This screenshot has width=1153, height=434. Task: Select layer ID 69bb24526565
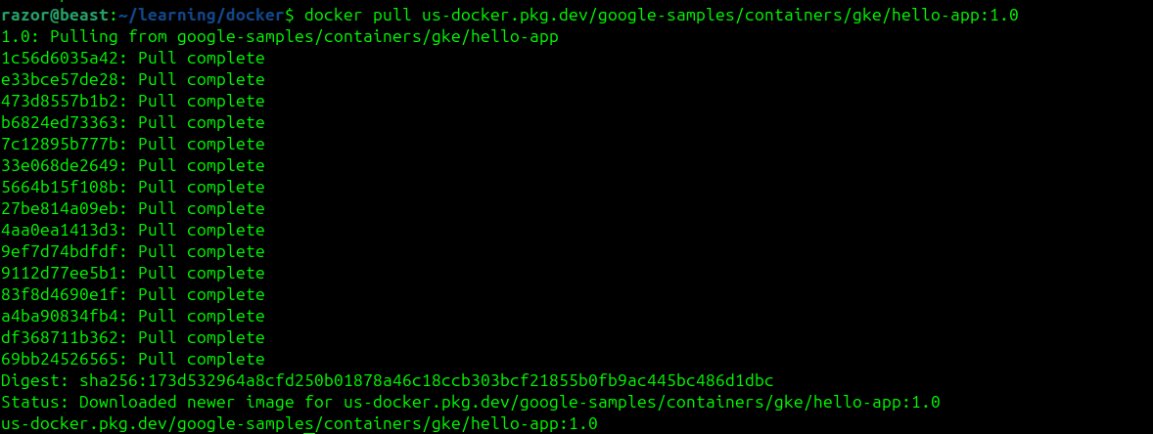click(61, 359)
